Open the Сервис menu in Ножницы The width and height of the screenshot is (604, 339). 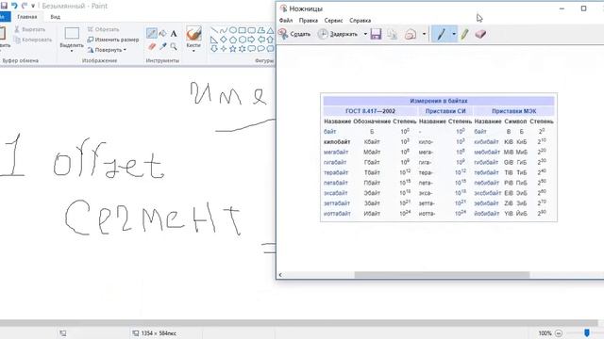(333, 21)
